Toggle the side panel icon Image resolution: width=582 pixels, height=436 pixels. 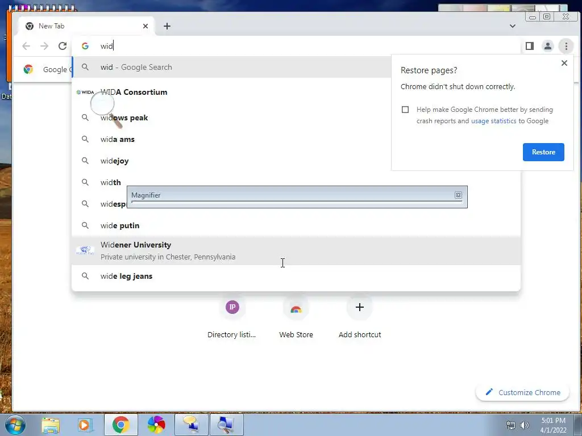pyautogui.click(x=530, y=46)
